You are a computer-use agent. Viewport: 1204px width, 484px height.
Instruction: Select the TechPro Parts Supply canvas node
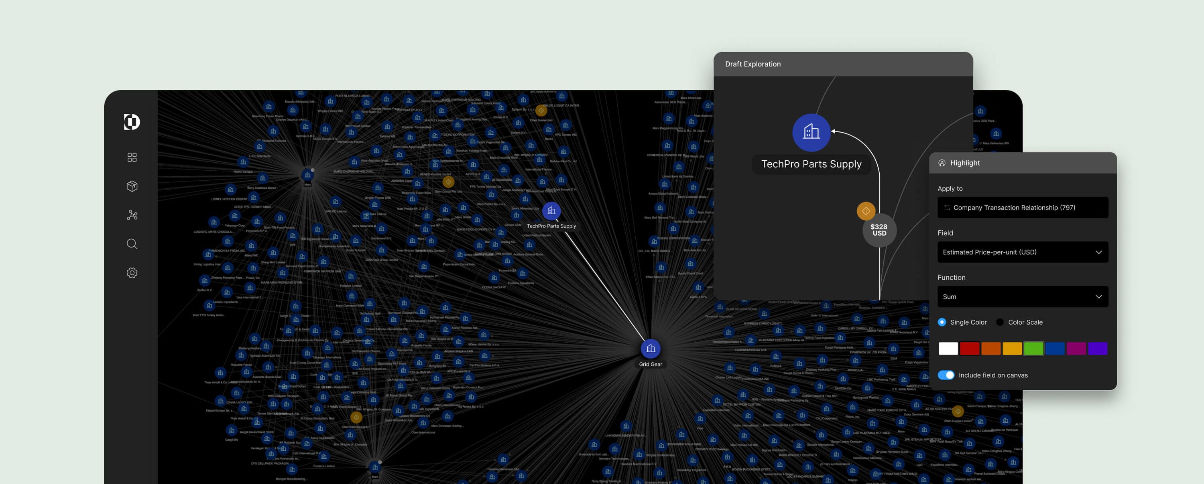click(x=551, y=211)
